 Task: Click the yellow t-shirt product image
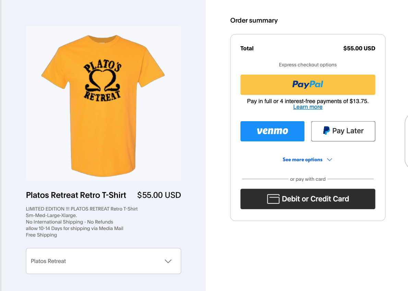[103, 104]
